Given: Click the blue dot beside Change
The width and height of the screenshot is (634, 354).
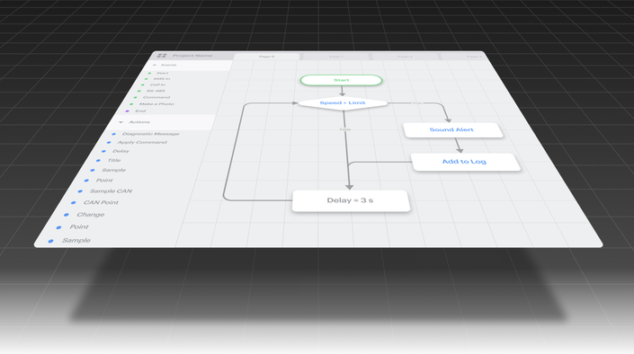Looking at the screenshot, I should click(x=67, y=215).
